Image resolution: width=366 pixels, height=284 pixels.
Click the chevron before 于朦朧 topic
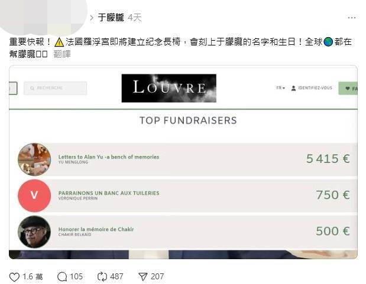coord(92,18)
